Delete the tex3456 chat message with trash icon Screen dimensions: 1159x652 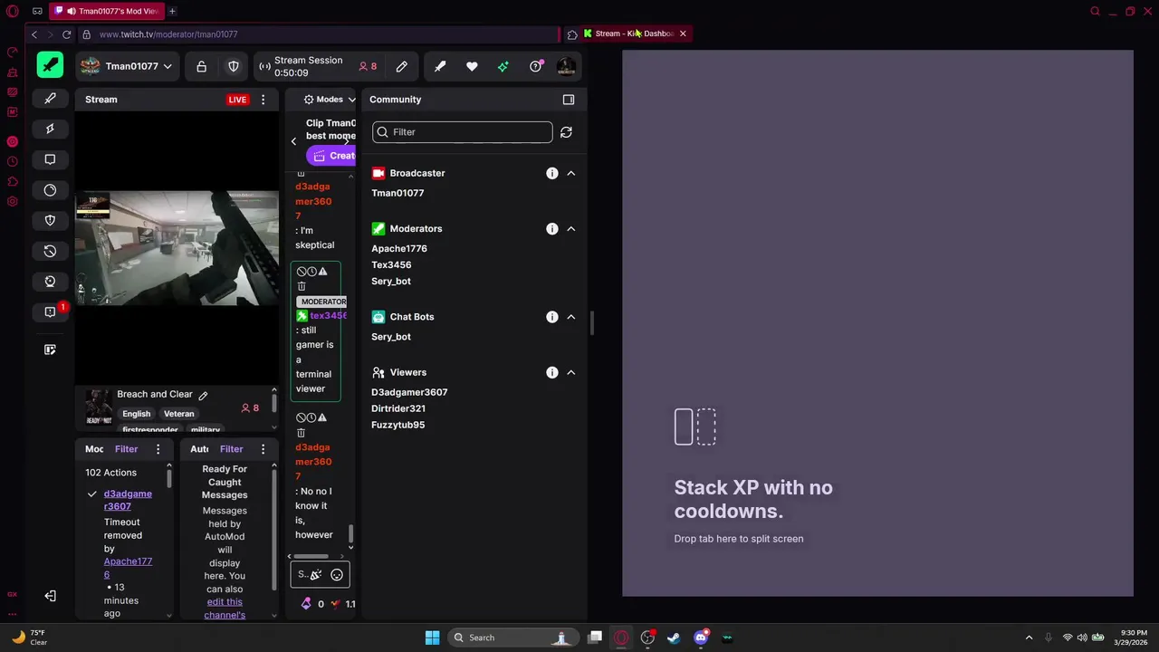click(302, 286)
